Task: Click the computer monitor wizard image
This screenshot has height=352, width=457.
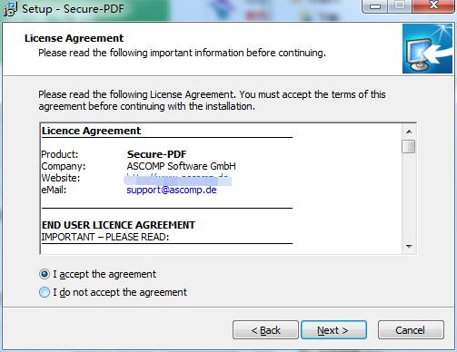Action: pyautogui.click(x=427, y=49)
